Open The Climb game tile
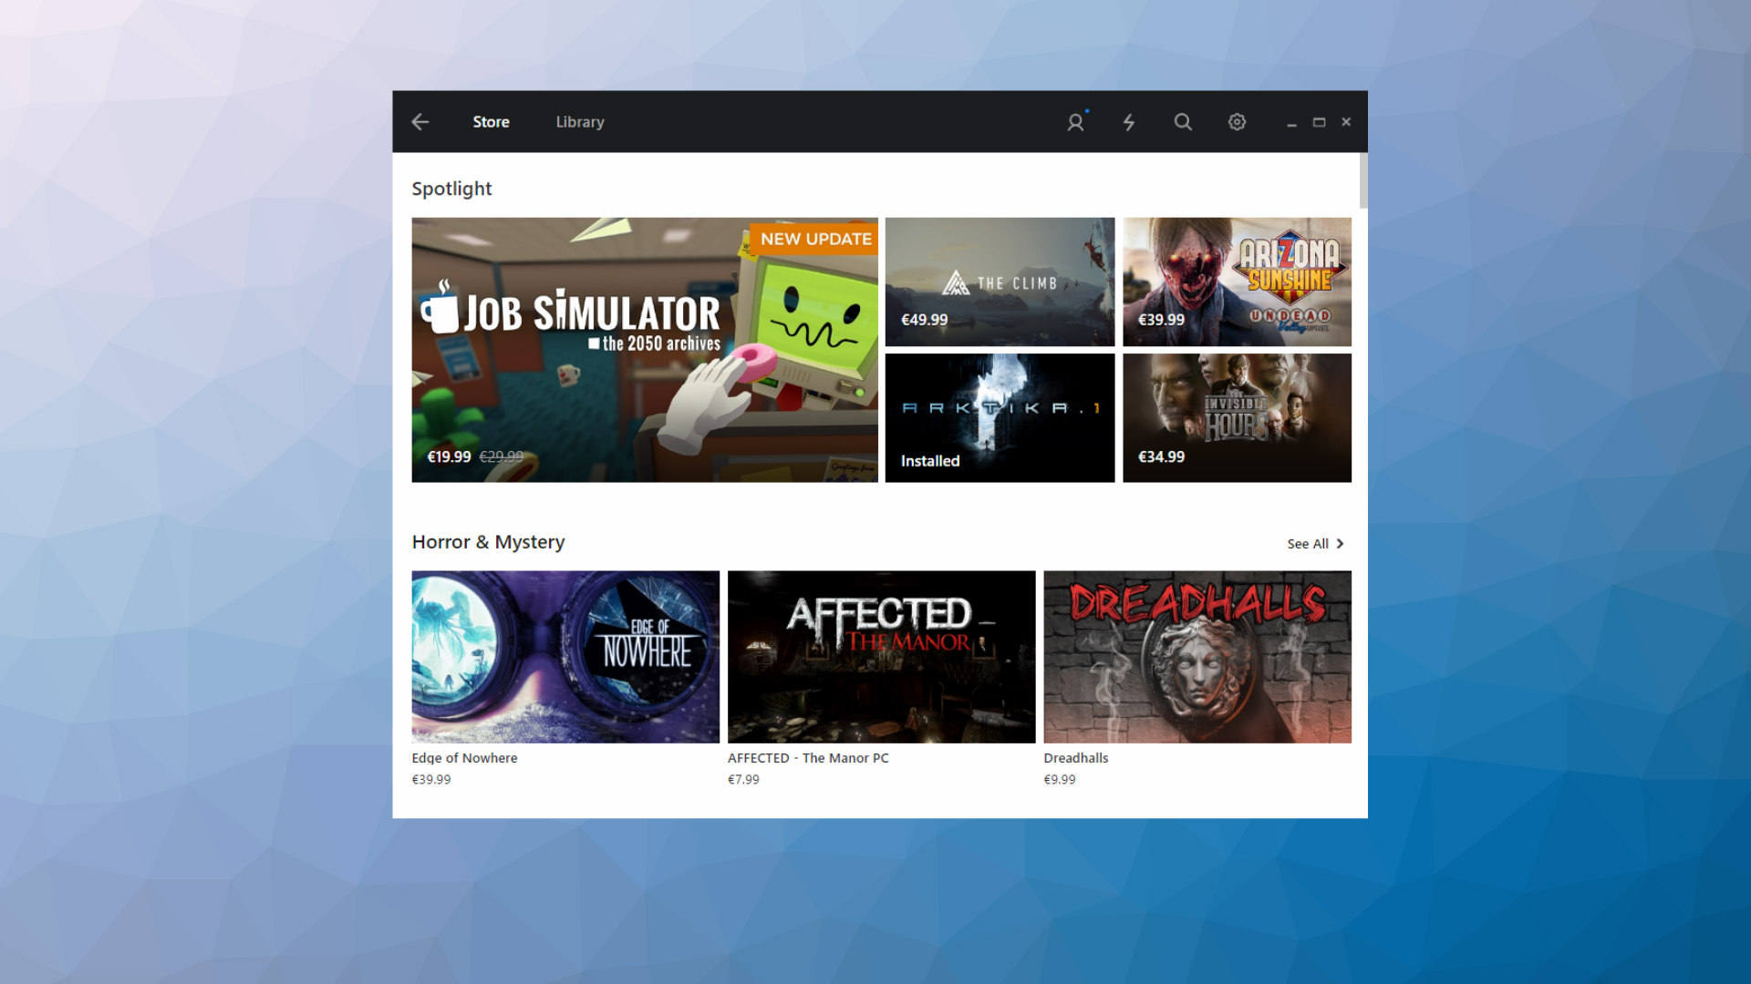 coord(1000,282)
